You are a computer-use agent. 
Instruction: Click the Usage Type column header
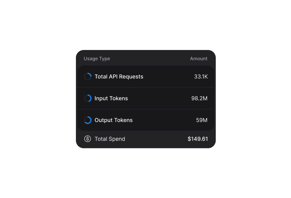pos(97,59)
